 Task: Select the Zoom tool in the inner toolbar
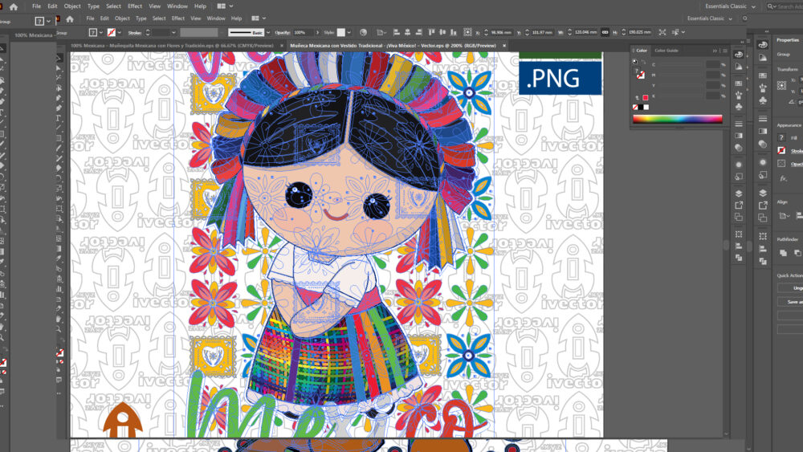click(x=59, y=329)
